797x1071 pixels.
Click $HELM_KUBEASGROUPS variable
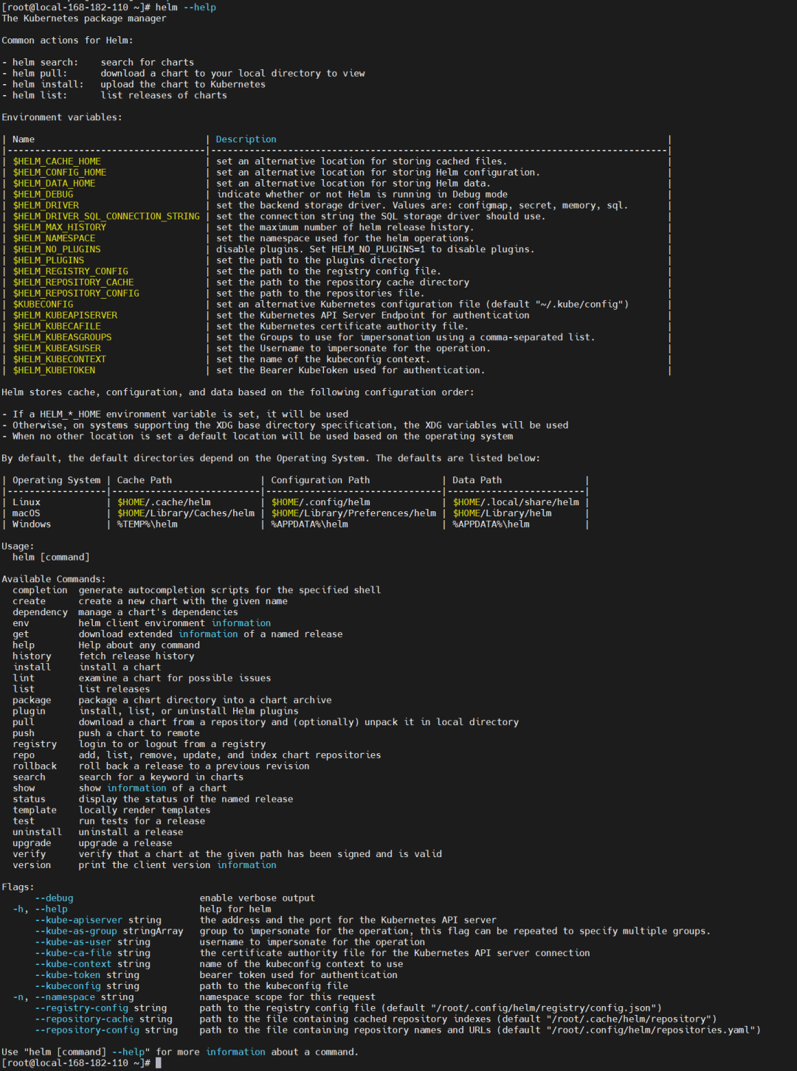point(62,337)
